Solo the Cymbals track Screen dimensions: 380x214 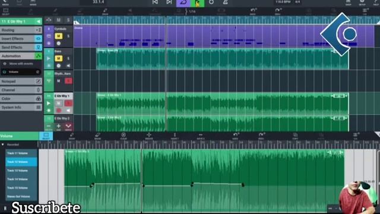68,36
